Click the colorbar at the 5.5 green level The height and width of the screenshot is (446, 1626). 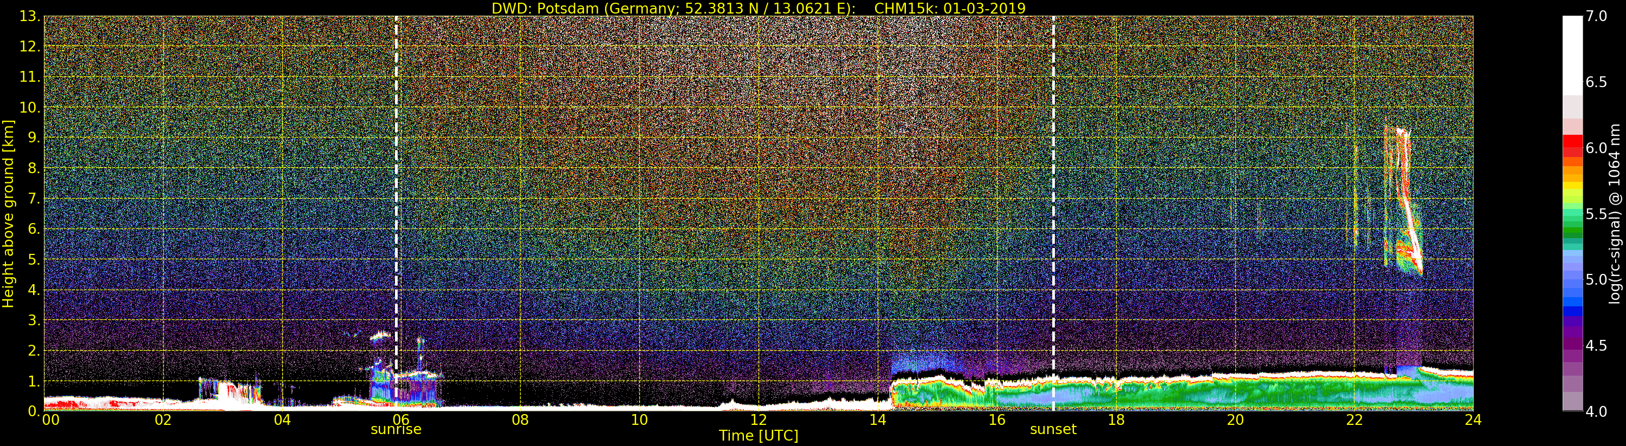pos(1572,214)
